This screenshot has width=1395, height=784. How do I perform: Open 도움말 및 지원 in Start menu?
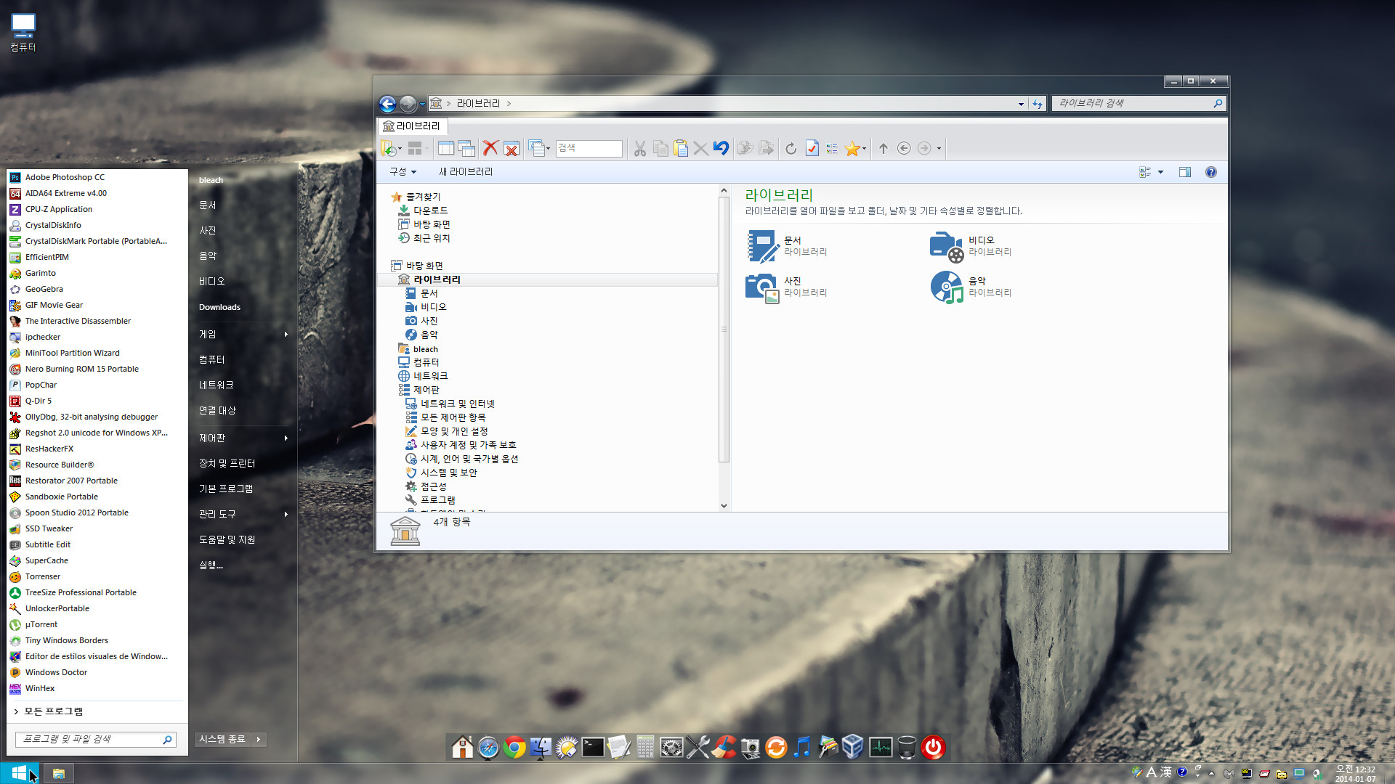click(227, 539)
